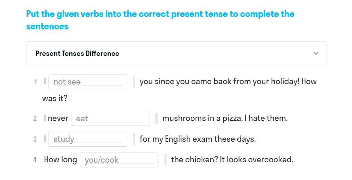Click gray marker after "you/cook" field
This screenshot has height=180, width=352.
[x=165, y=160]
